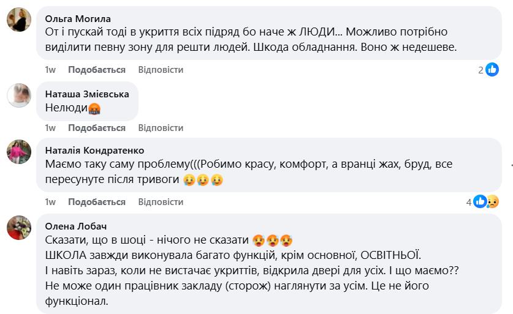Open the author name Наталія Кондратенко
The height and width of the screenshot is (314, 513).
pos(95,151)
